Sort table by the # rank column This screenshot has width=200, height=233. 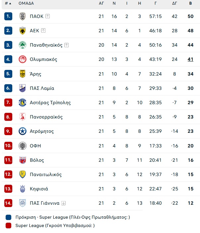pyautogui.click(x=8, y=3)
